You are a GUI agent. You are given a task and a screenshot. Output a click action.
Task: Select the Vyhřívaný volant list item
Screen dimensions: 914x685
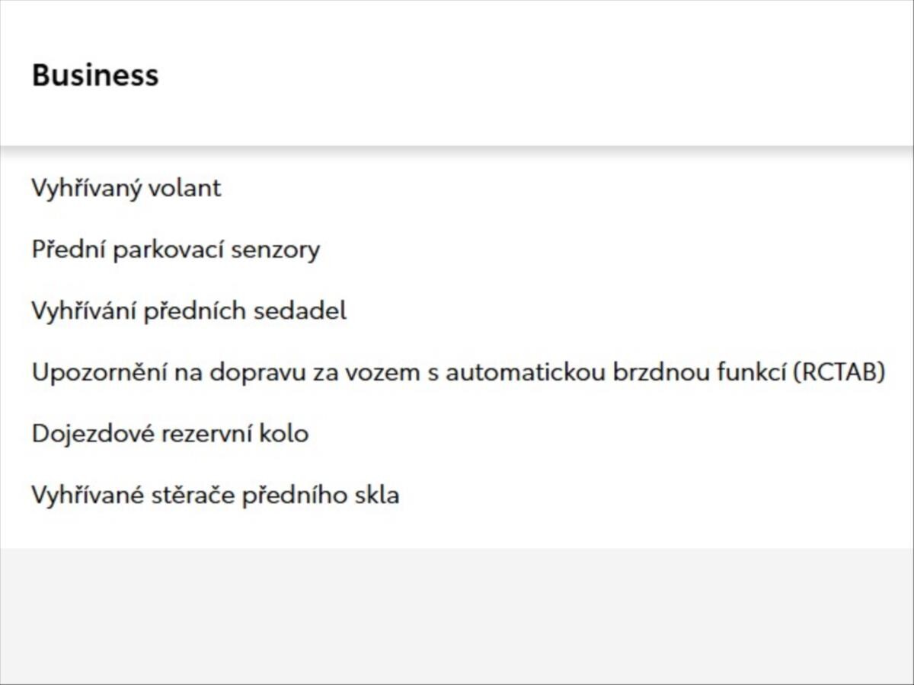[126, 188]
